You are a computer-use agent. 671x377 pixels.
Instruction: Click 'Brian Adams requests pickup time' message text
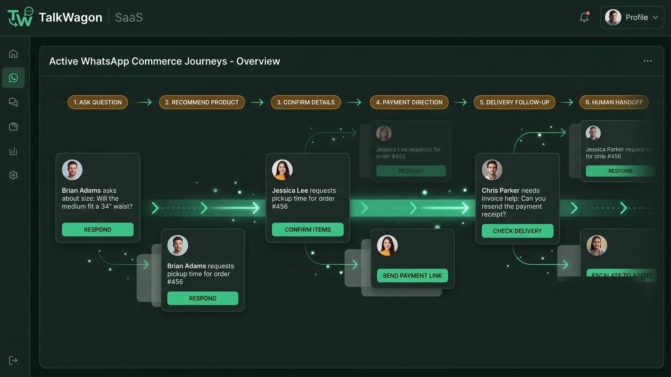(x=200, y=274)
